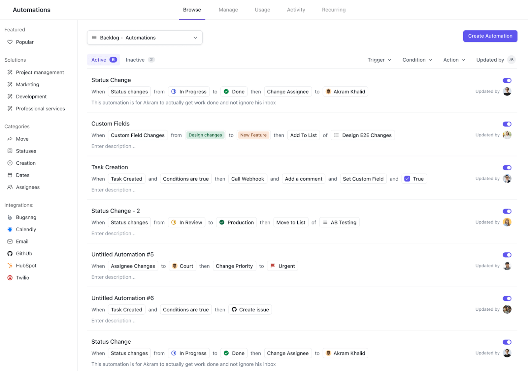Open the Condition filter dropdown
528x371 pixels.
click(x=417, y=60)
